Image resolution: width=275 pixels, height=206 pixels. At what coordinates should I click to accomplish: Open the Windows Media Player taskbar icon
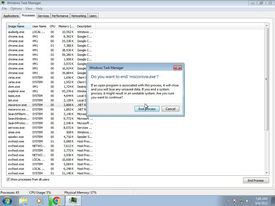40,201
